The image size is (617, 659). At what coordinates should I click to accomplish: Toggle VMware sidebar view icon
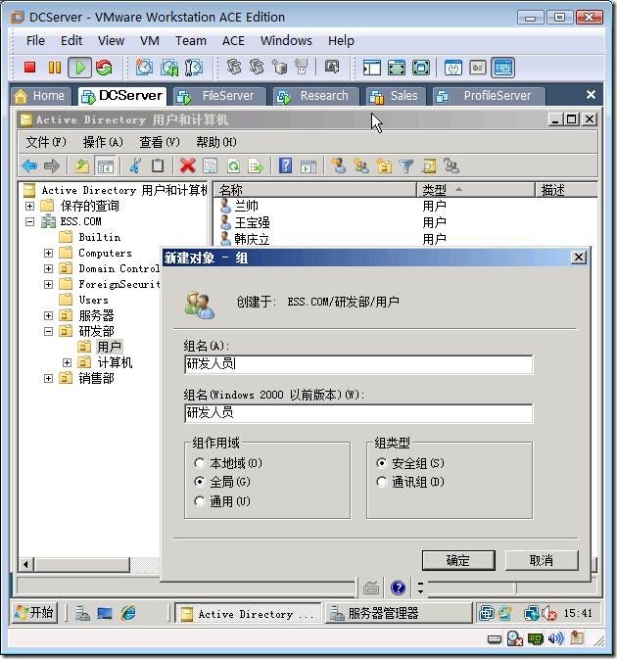tap(371, 68)
